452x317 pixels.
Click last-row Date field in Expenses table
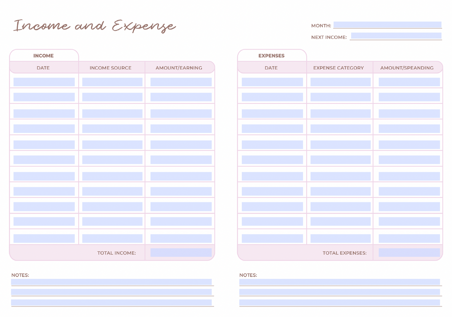272,239
